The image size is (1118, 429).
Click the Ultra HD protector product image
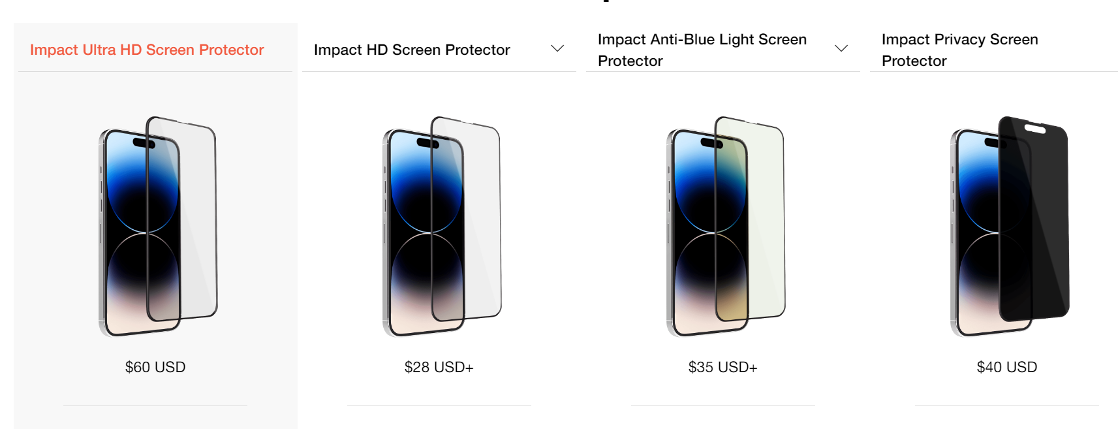pos(157,226)
